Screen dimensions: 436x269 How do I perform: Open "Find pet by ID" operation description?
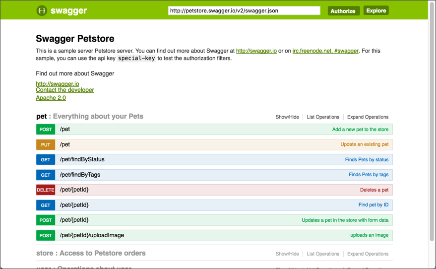pyautogui.click(x=373, y=205)
